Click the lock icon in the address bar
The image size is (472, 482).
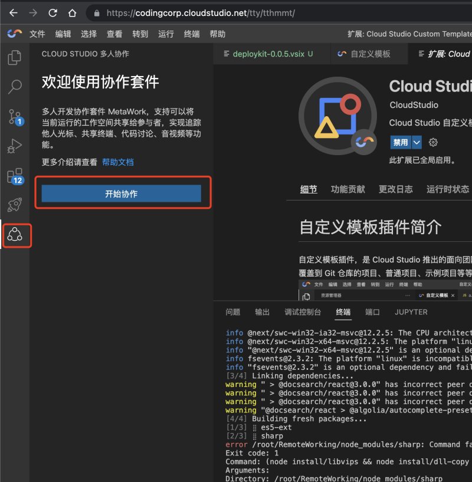tap(97, 13)
